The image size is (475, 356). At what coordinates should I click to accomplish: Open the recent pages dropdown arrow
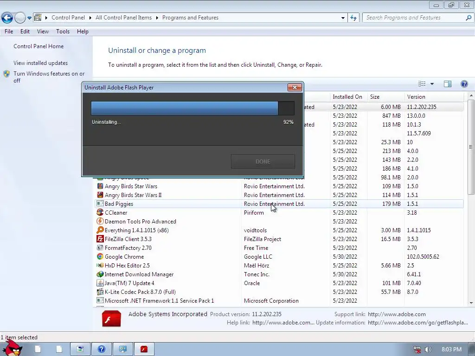pos(29,18)
